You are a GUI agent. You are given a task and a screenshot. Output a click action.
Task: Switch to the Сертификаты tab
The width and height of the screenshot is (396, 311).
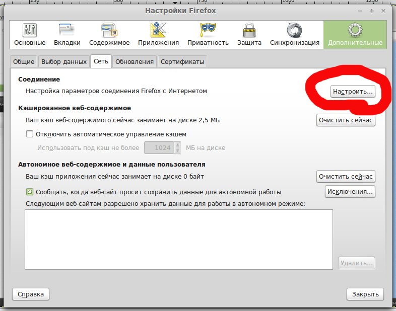click(182, 62)
